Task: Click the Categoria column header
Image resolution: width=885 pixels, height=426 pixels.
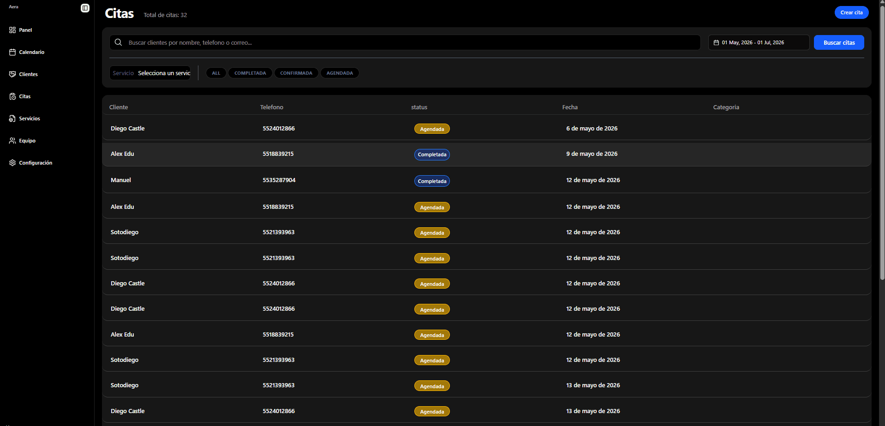Action: point(726,107)
